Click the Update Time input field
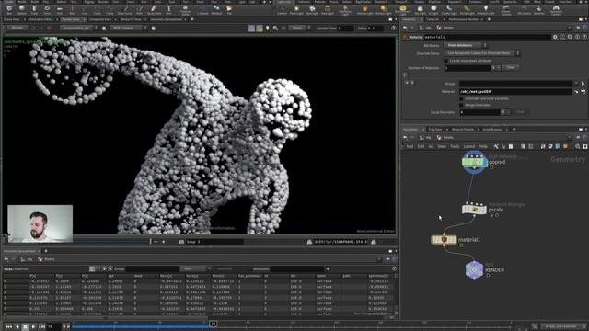Screen dimensions: 589x331 pos(345,29)
